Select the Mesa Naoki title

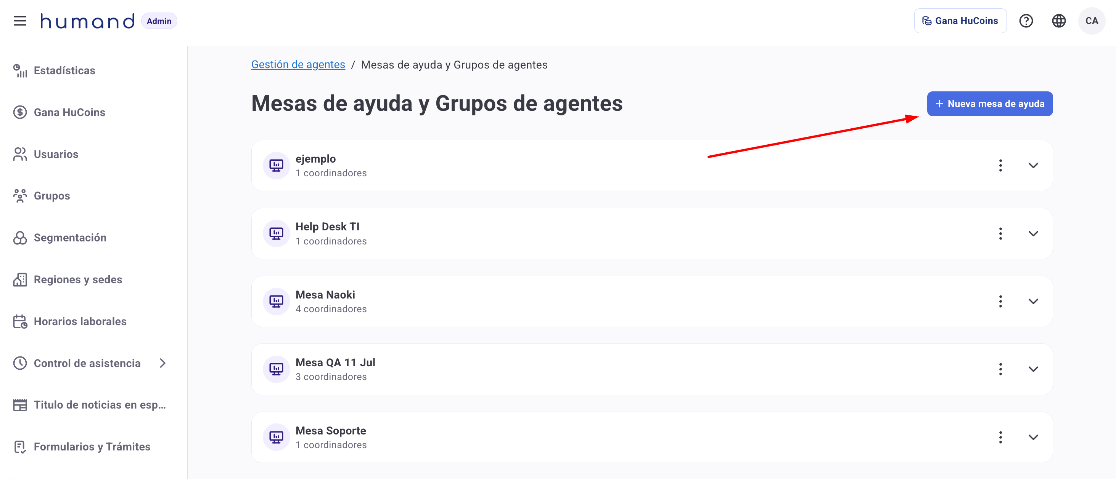(x=325, y=295)
